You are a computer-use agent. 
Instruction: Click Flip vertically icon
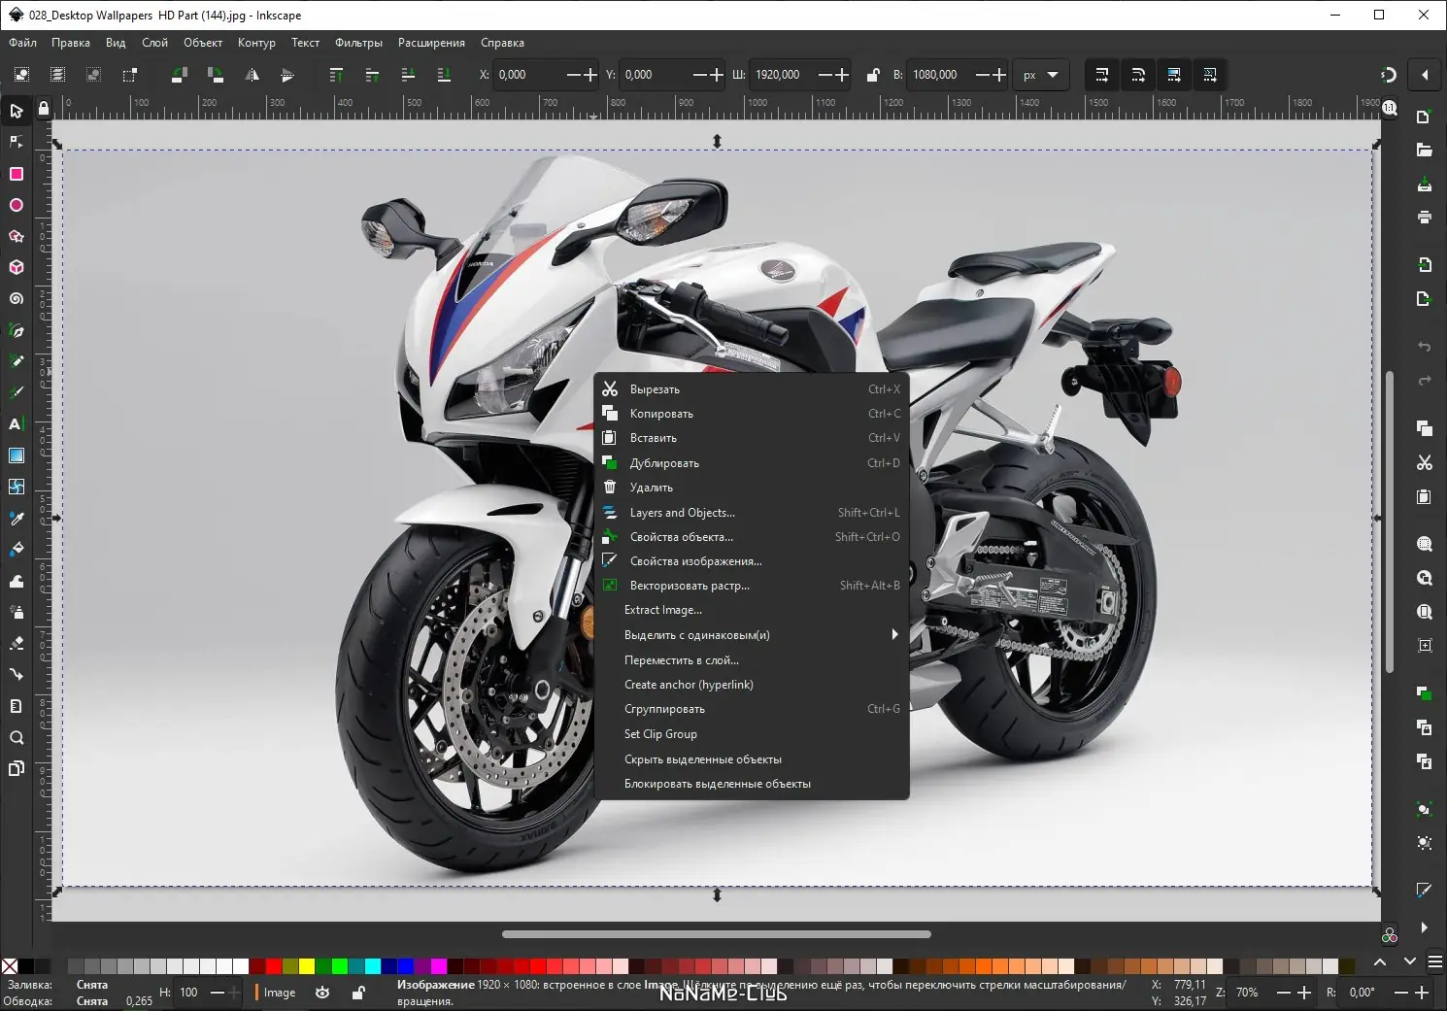287,75
